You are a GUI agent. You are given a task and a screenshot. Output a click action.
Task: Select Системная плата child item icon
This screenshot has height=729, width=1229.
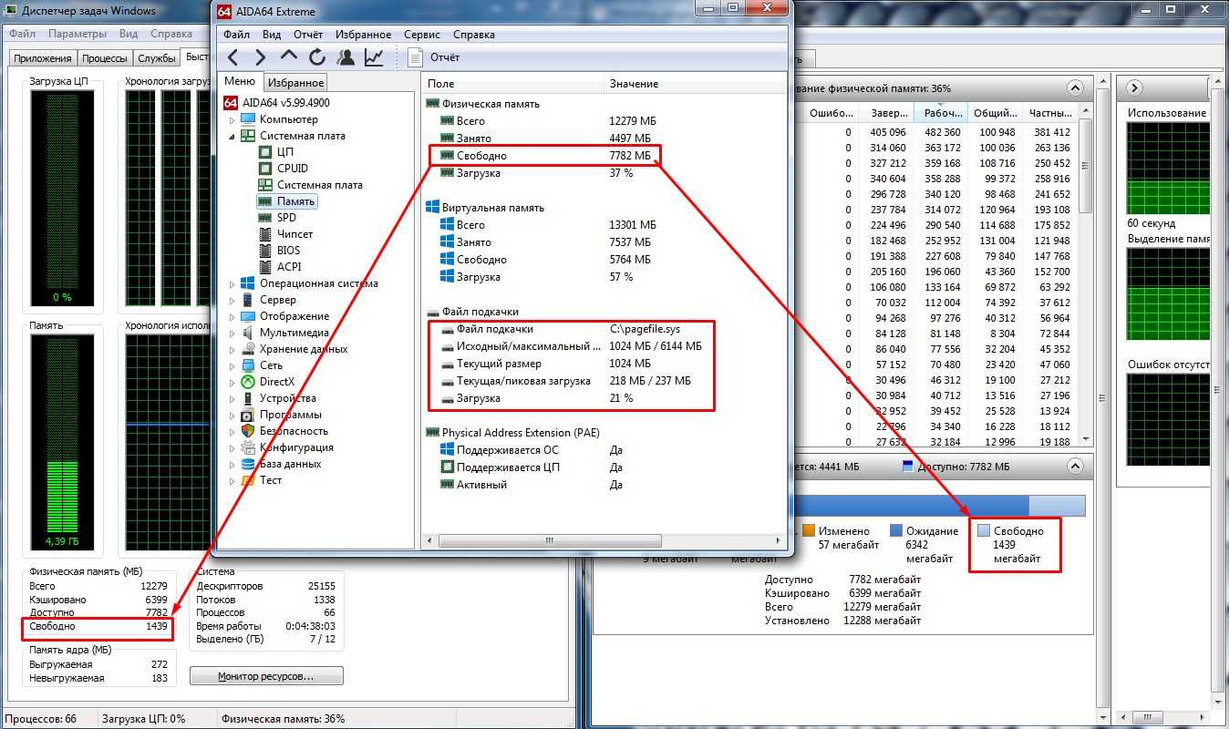[x=265, y=185]
